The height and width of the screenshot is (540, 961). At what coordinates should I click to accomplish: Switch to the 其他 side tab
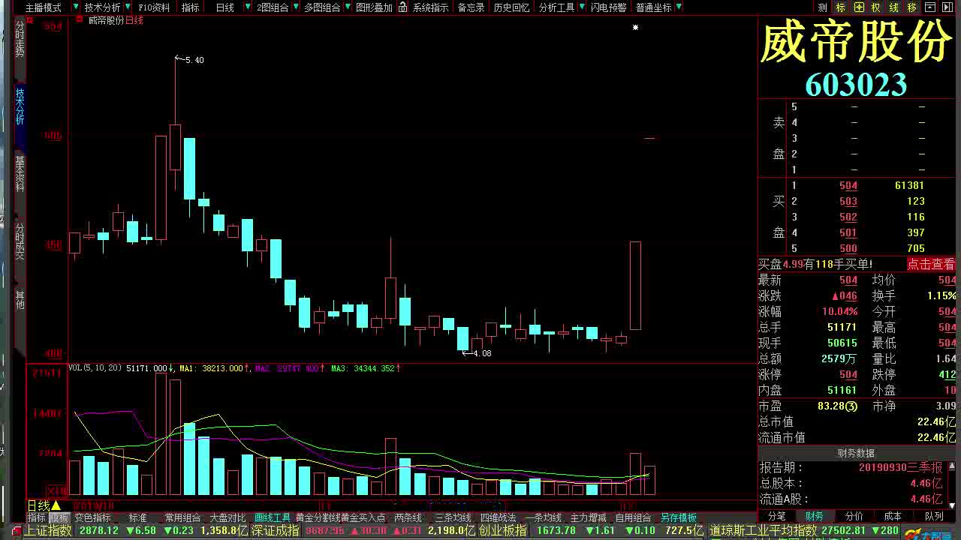(20, 301)
